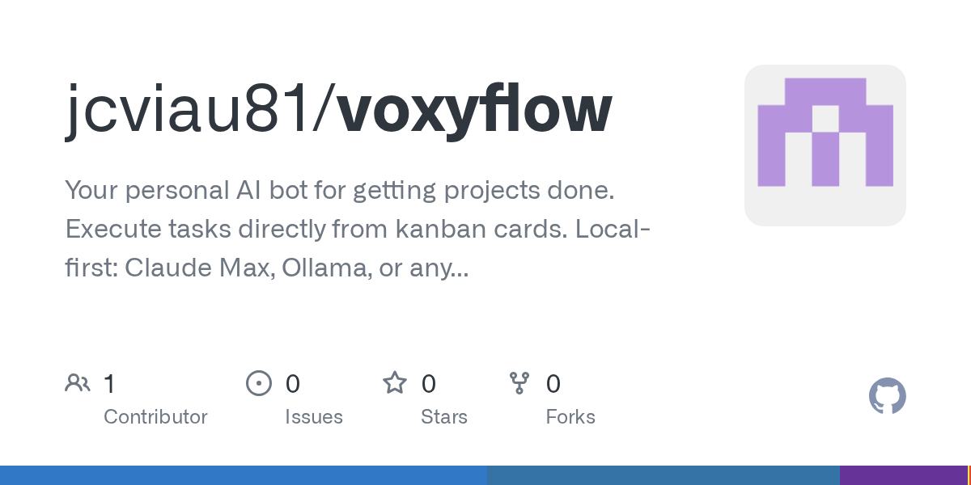Select the purple identicon avatar image
971x485 pixels.
(825, 145)
